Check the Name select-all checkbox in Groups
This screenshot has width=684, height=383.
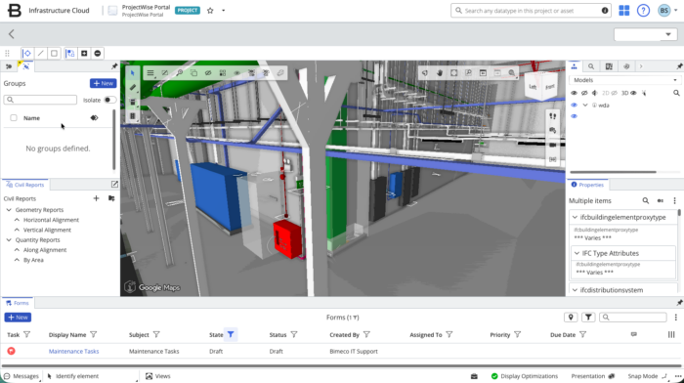[x=14, y=118]
